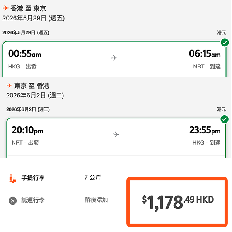232x232 pixels.
Task: Click the 託運行李 label
Action: pyautogui.click(x=33, y=200)
